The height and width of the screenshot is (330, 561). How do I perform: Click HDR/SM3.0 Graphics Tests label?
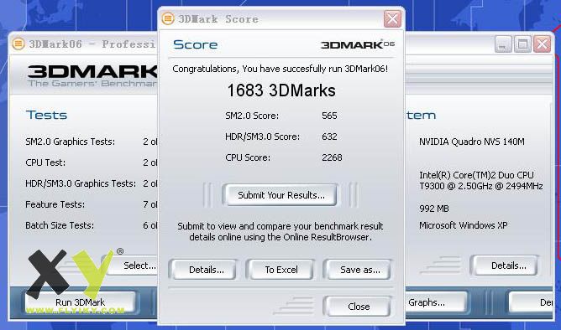(81, 183)
